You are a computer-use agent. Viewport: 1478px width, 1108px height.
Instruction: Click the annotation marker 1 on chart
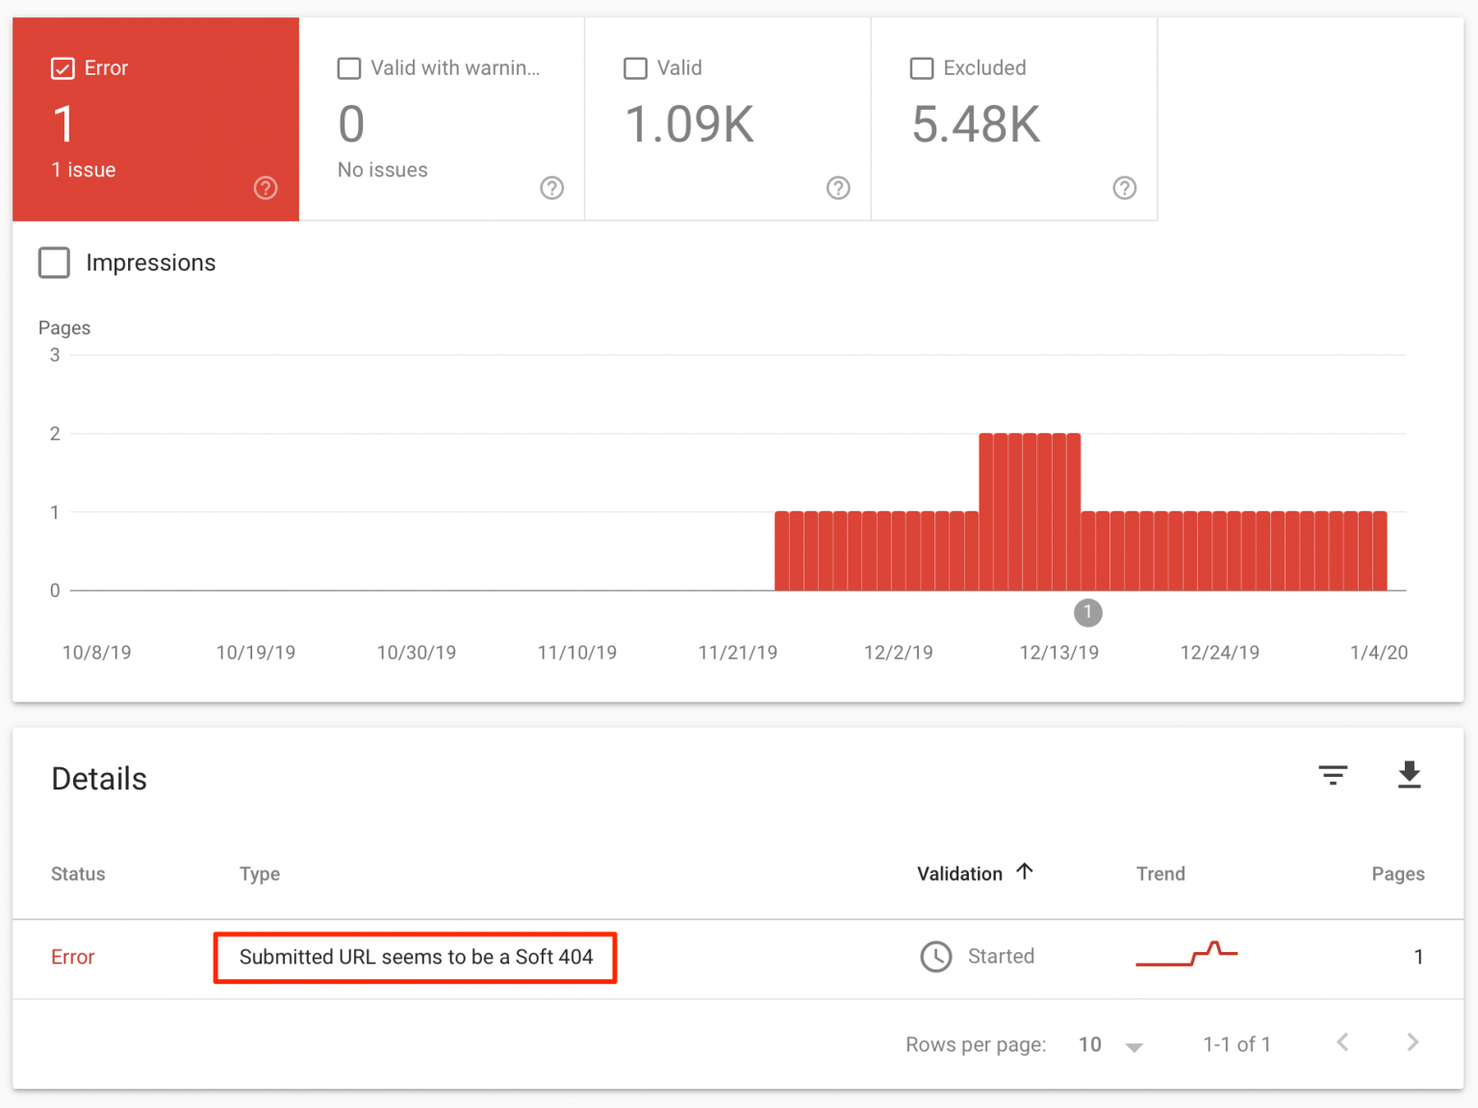click(x=1087, y=612)
